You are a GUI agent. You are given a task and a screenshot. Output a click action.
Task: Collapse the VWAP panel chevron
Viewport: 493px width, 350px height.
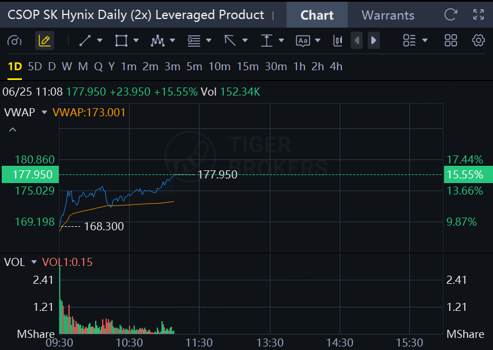click(x=13, y=130)
